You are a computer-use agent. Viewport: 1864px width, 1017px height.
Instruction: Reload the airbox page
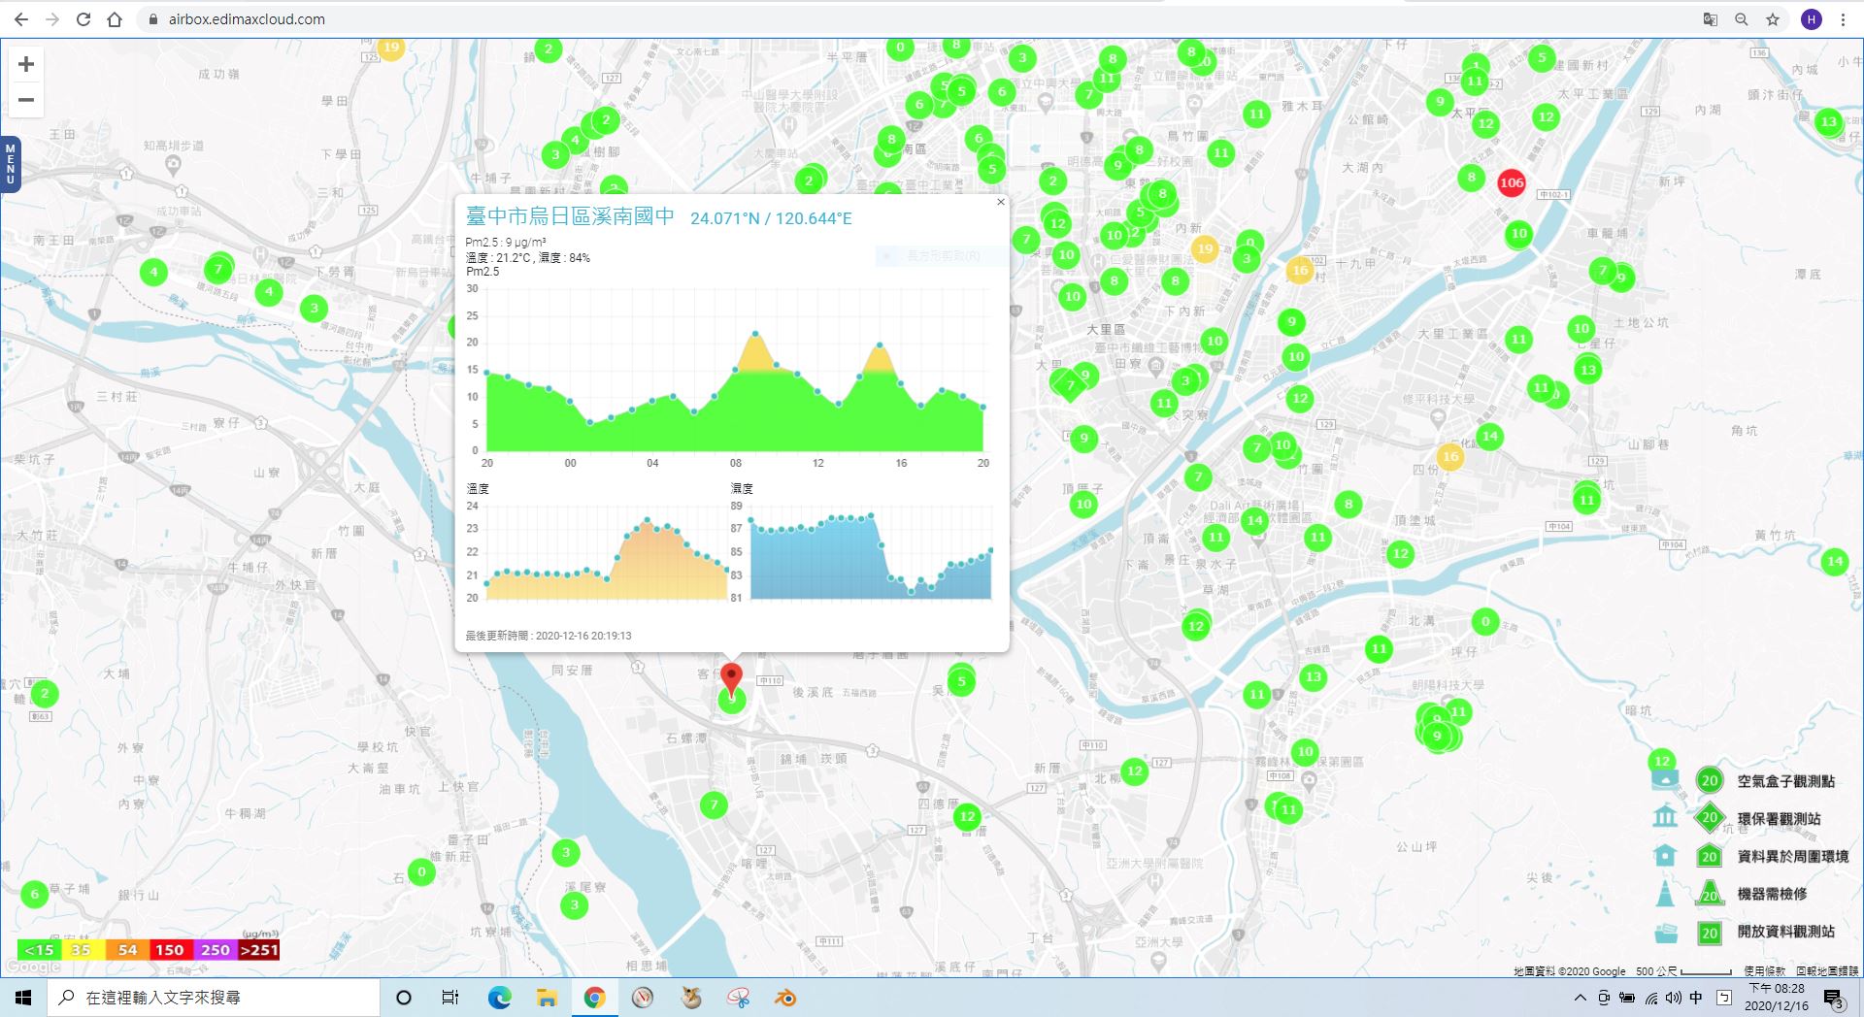pos(83,19)
